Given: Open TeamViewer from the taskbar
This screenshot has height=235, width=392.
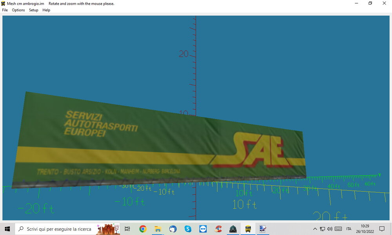Looking at the screenshot, I should [x=203, y=229].
